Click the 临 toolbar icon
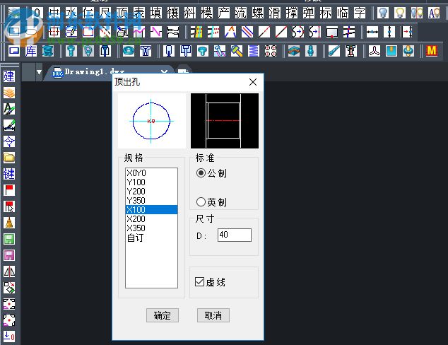This screenshot has width=448, height=345. click(x=343, y=13)
